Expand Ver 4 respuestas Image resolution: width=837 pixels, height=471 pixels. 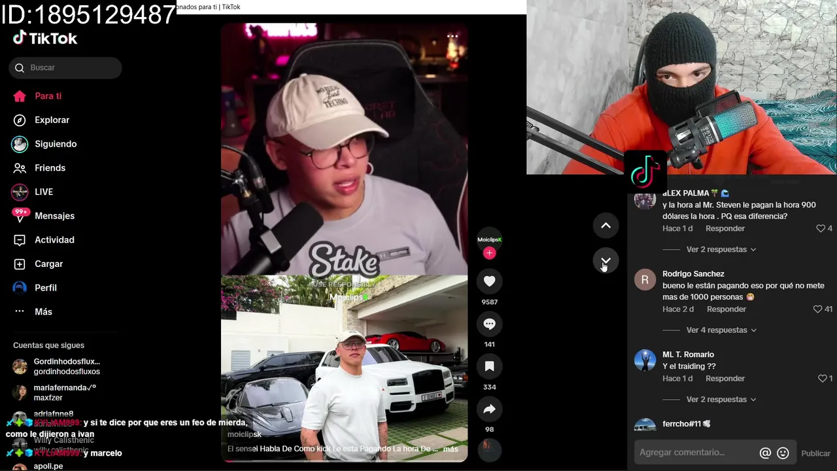point(721,330)
